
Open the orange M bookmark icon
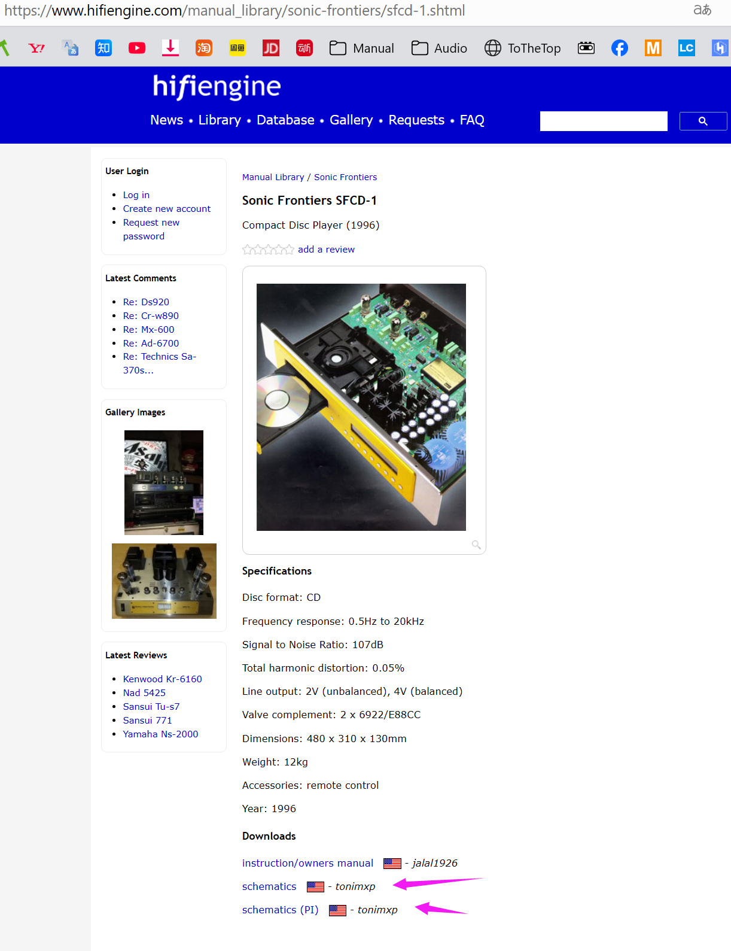(x=653, y=48)
